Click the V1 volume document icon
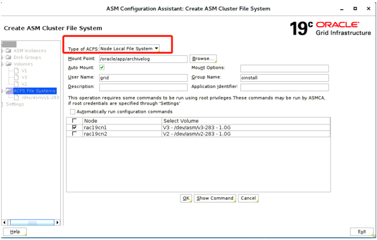Screen dimensions: 377x240 click(16, 71)
